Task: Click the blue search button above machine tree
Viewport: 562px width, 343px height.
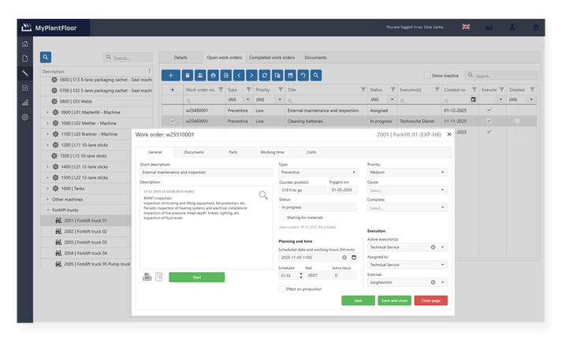Action: 46,57
